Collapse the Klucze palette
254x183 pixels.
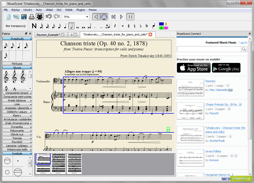(x=17, y=68)
